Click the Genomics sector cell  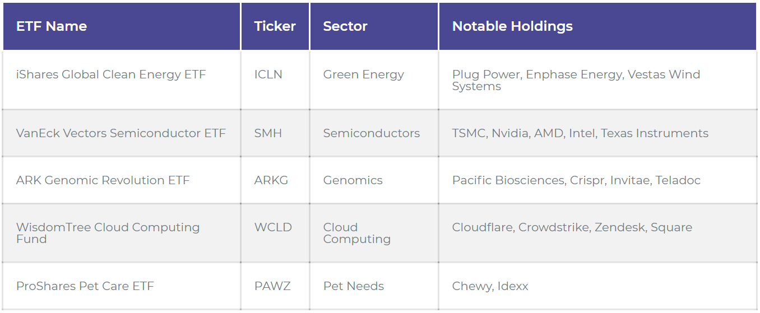(x=353, y=180)
